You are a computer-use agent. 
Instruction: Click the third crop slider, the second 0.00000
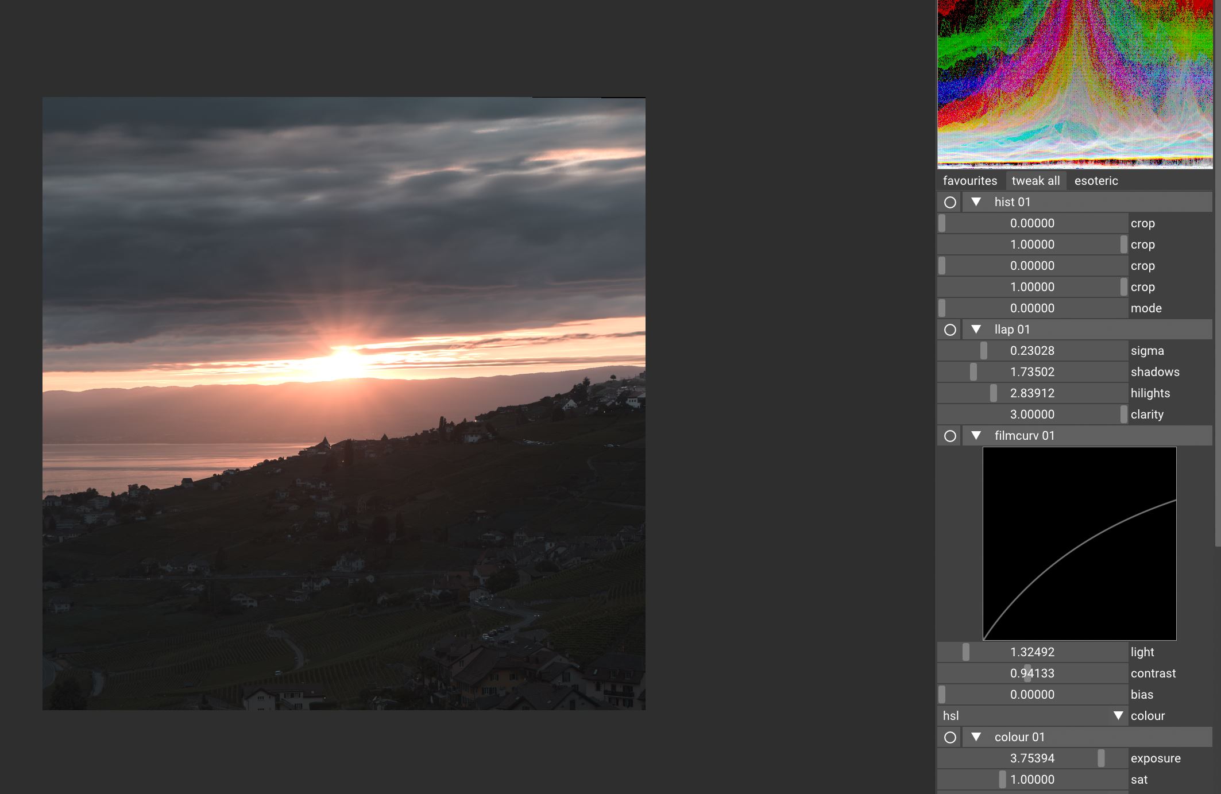pos(1033,266)
